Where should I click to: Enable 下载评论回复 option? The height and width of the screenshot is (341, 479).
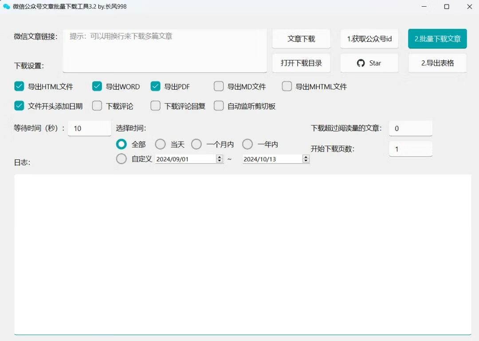(x=155, y=106)
